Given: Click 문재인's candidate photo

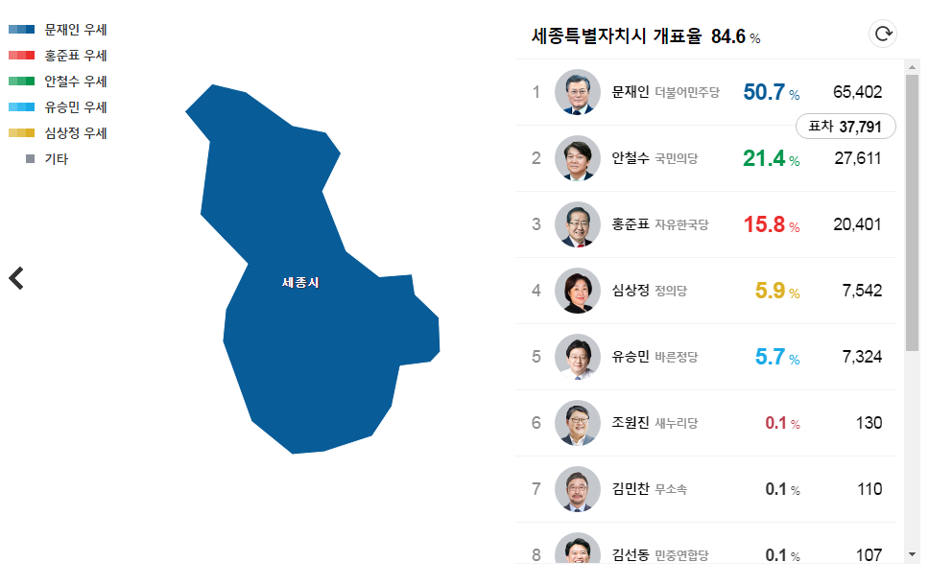Looking at the screenshot, I should (578, 92).
